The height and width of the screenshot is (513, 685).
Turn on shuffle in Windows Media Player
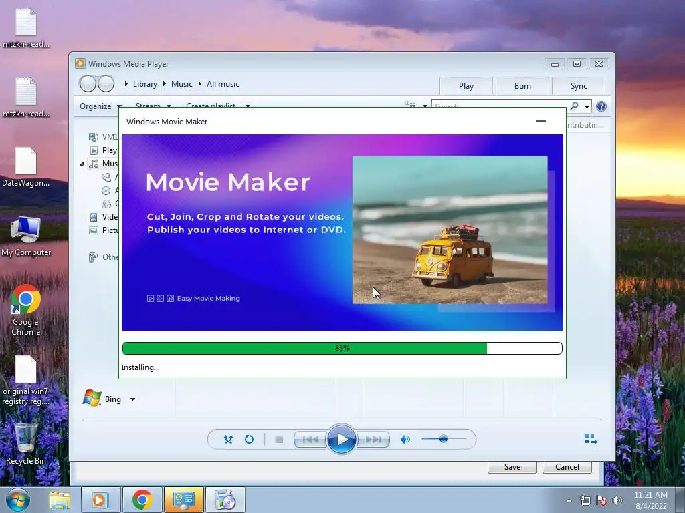[228, 440]
